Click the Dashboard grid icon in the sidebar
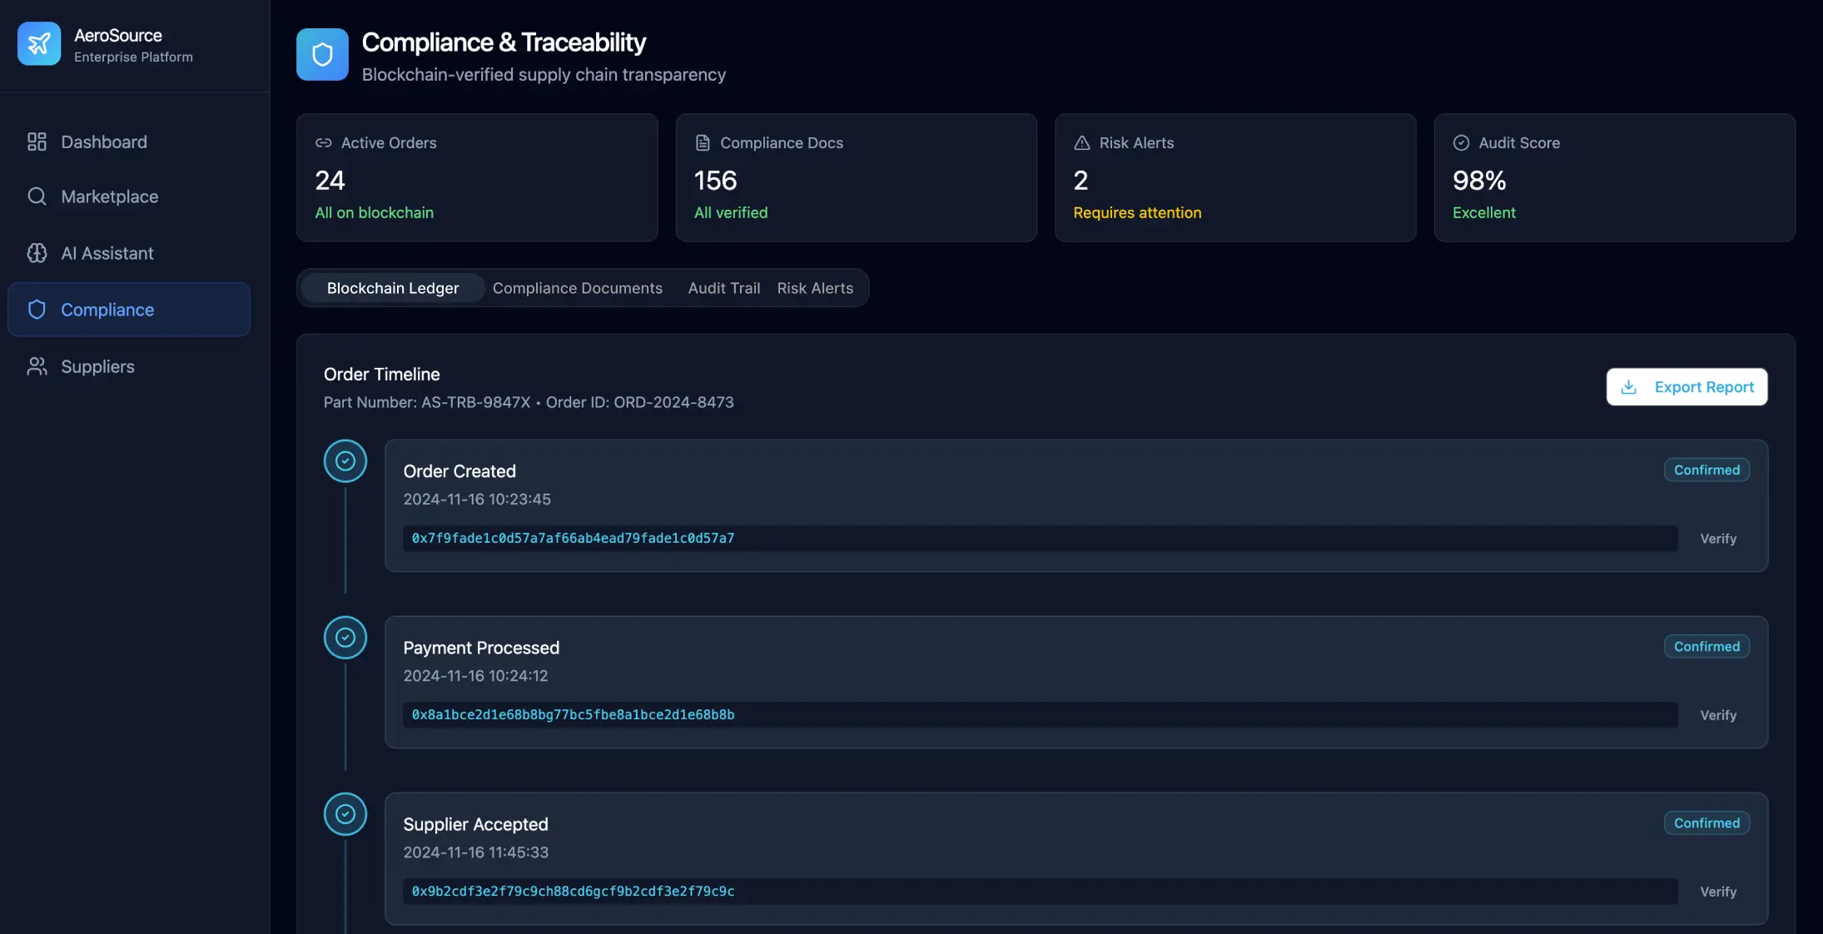The height and width of the screenshot is (934, 1823). [x=37, y=142]
